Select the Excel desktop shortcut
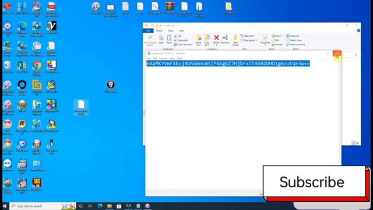 22,67
